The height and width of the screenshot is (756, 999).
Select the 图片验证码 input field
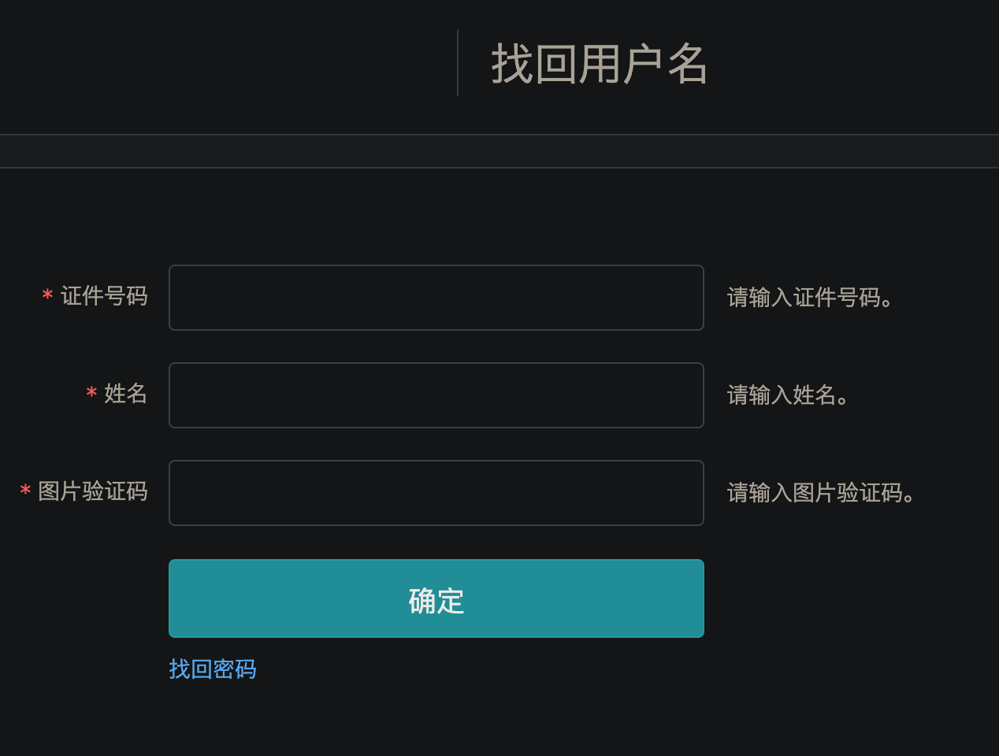tap(436, 493)
